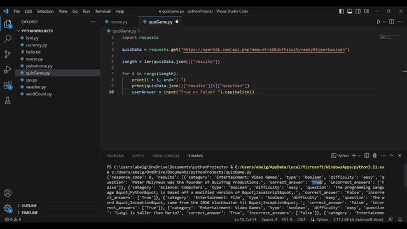This screenshot has height=229, width=407.
Task: Switch to the Debug Console tab
Action: pos(165,156)
